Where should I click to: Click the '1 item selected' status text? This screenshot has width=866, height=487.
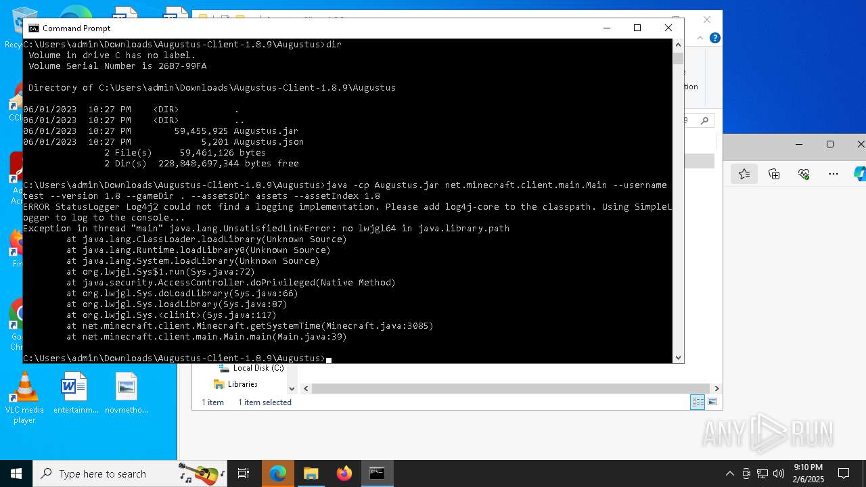265,402
